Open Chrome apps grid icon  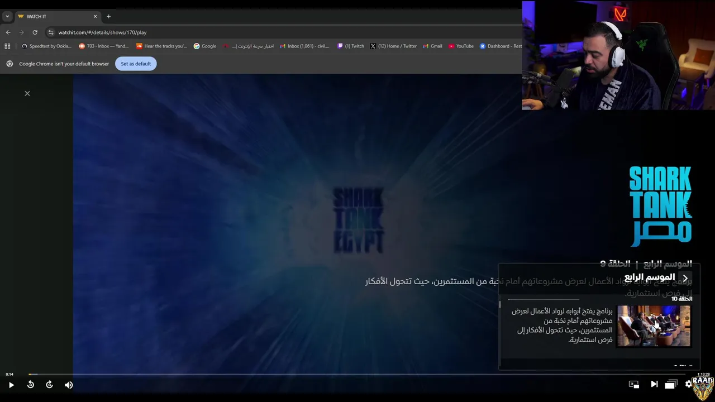point(7,46)
